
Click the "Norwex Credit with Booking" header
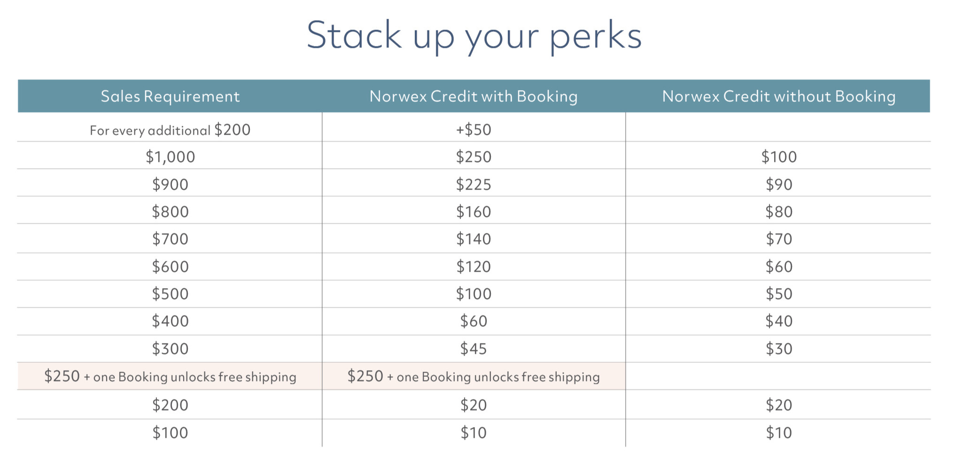point(474,96)
